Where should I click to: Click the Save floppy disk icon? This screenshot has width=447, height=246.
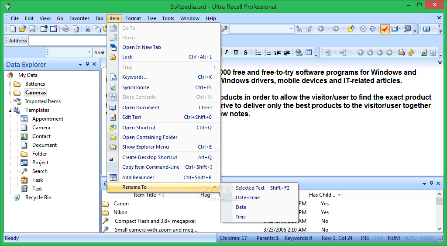[x=32, y=29]
